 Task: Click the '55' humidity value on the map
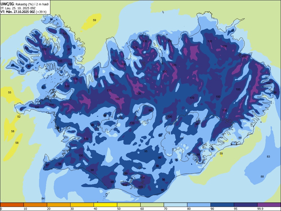10,92
